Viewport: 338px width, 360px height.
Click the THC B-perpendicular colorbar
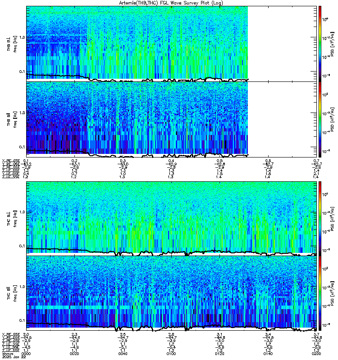tap(320, 218)
